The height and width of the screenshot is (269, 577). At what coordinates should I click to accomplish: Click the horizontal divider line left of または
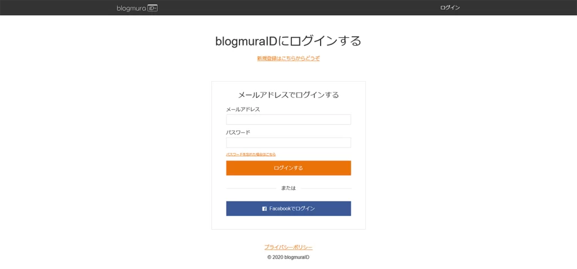click(251, 189)
